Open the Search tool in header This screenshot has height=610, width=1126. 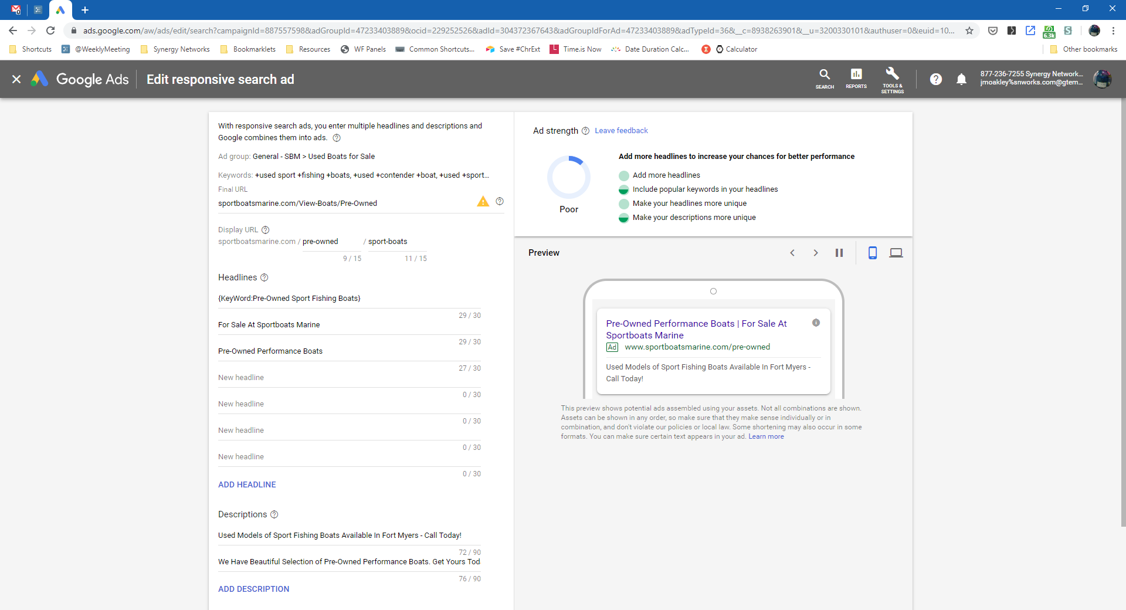(x=825, y=79)
